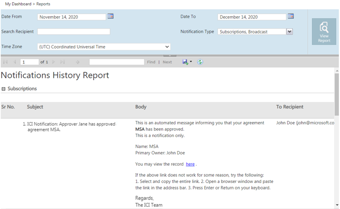The image size is (340, 209).
Task: Navigate to My Dashboard breadcrumb
Action: 18,4
